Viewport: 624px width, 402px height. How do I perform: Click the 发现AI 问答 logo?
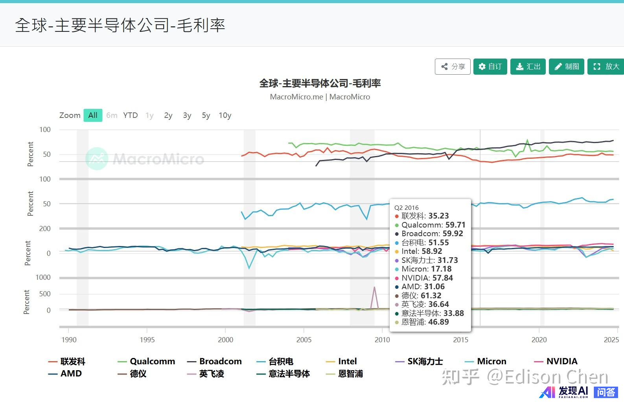point(578,391)
